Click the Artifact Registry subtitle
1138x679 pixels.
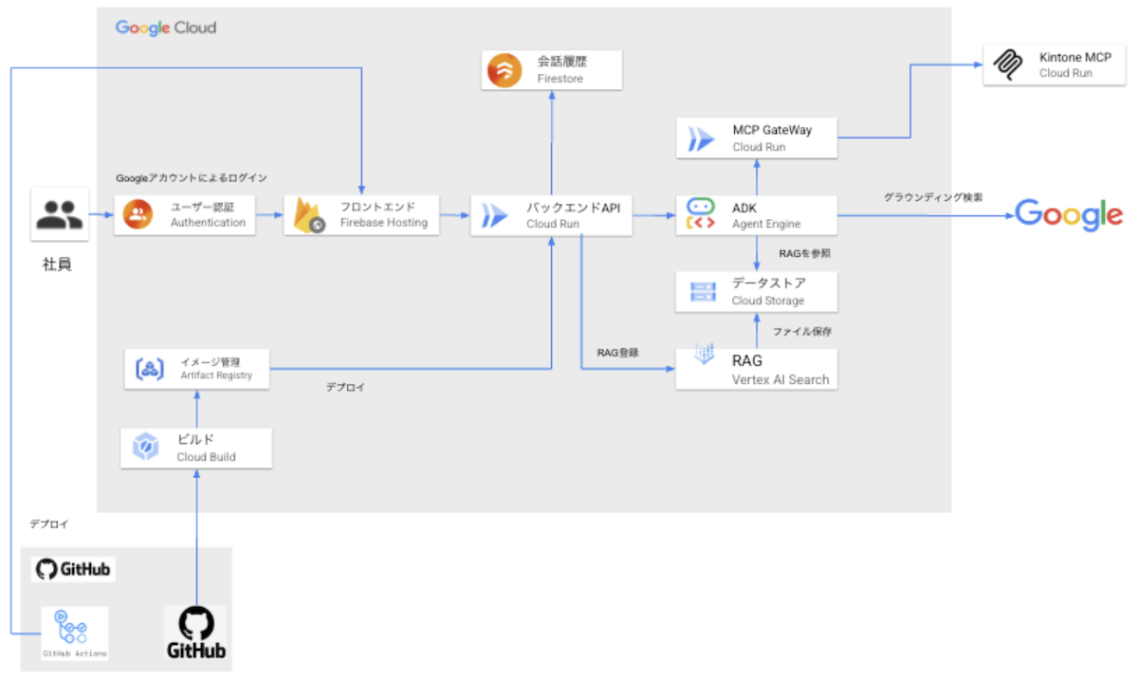coord(216,376)
